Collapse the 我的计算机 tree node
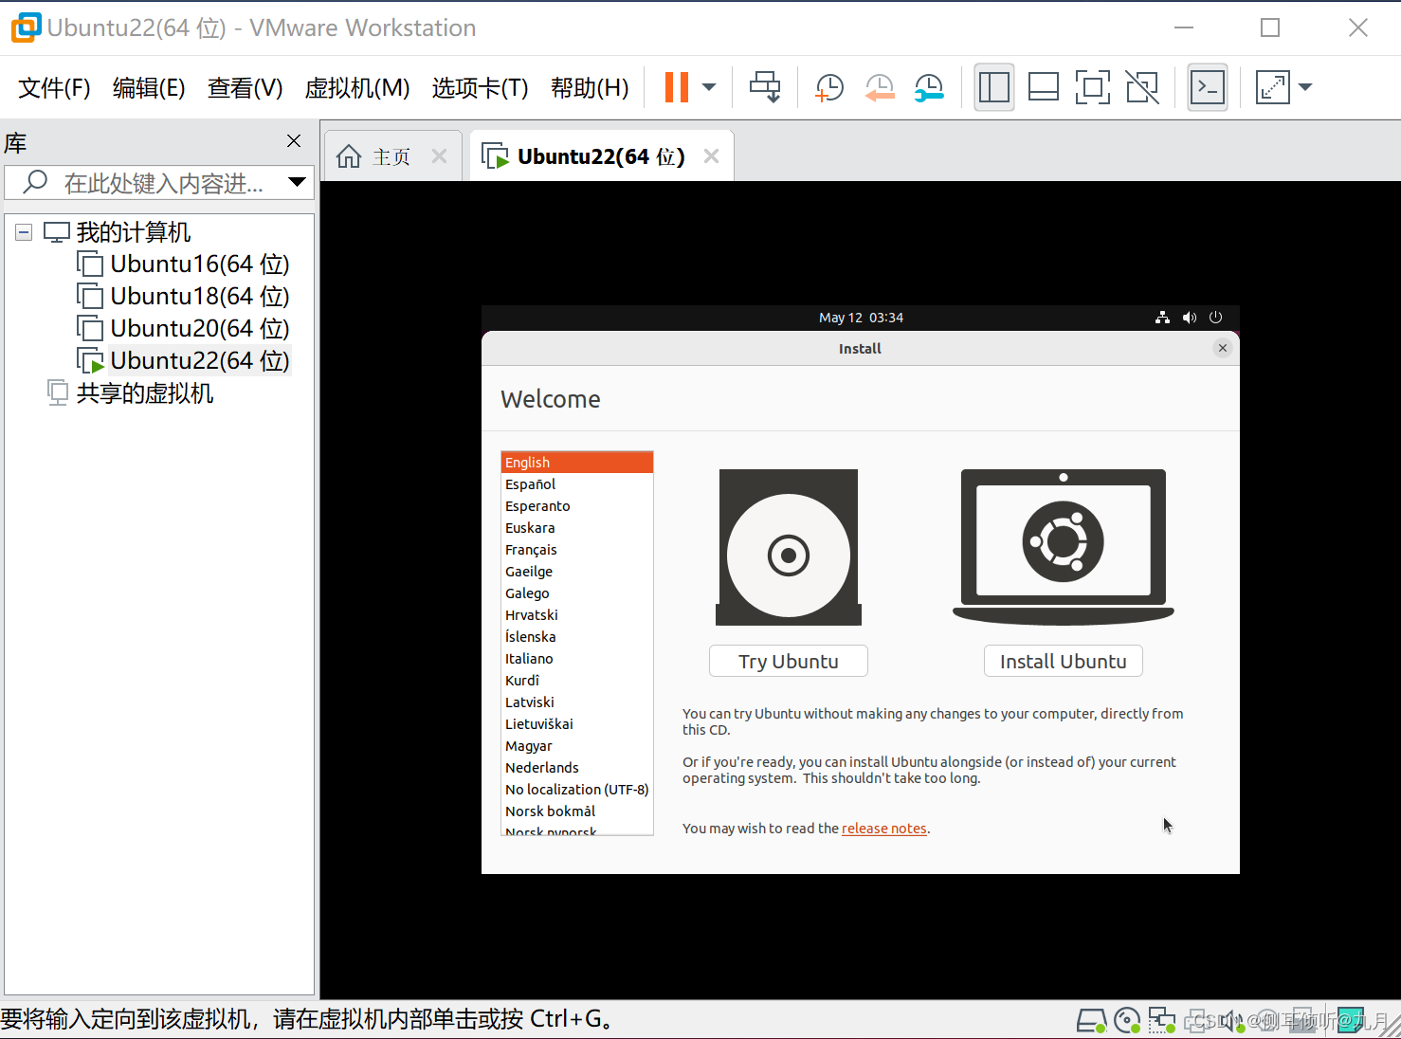1401x1039 pixels. (x=24, y=232)
